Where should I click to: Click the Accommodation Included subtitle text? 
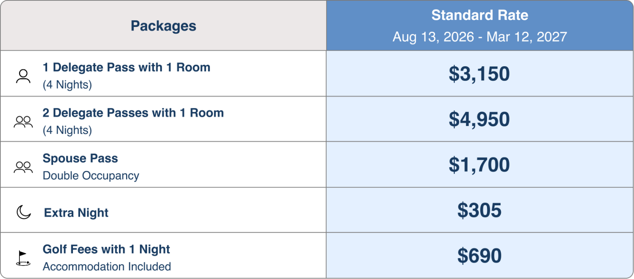tap(107, 266)
